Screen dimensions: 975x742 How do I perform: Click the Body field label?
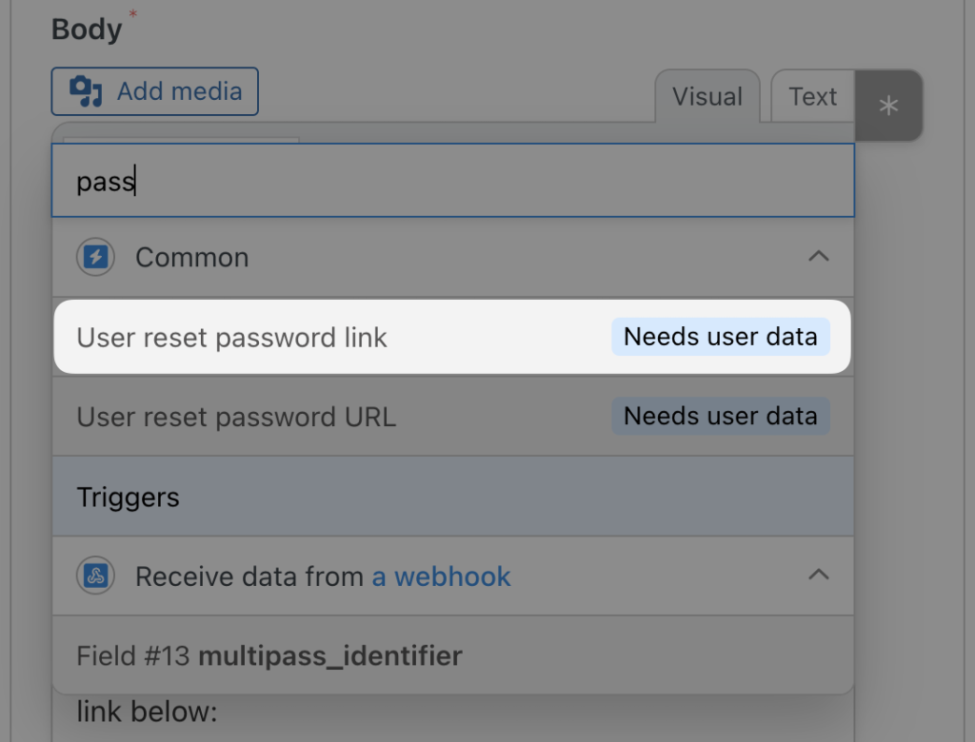tap(85, 29)
